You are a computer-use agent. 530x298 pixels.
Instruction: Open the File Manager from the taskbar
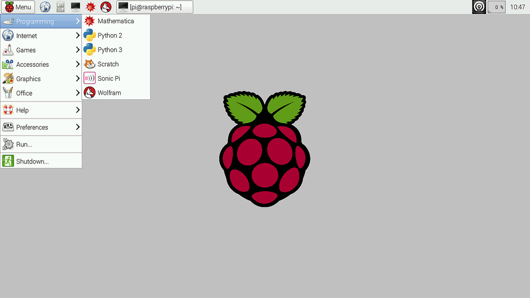(59, 7)
